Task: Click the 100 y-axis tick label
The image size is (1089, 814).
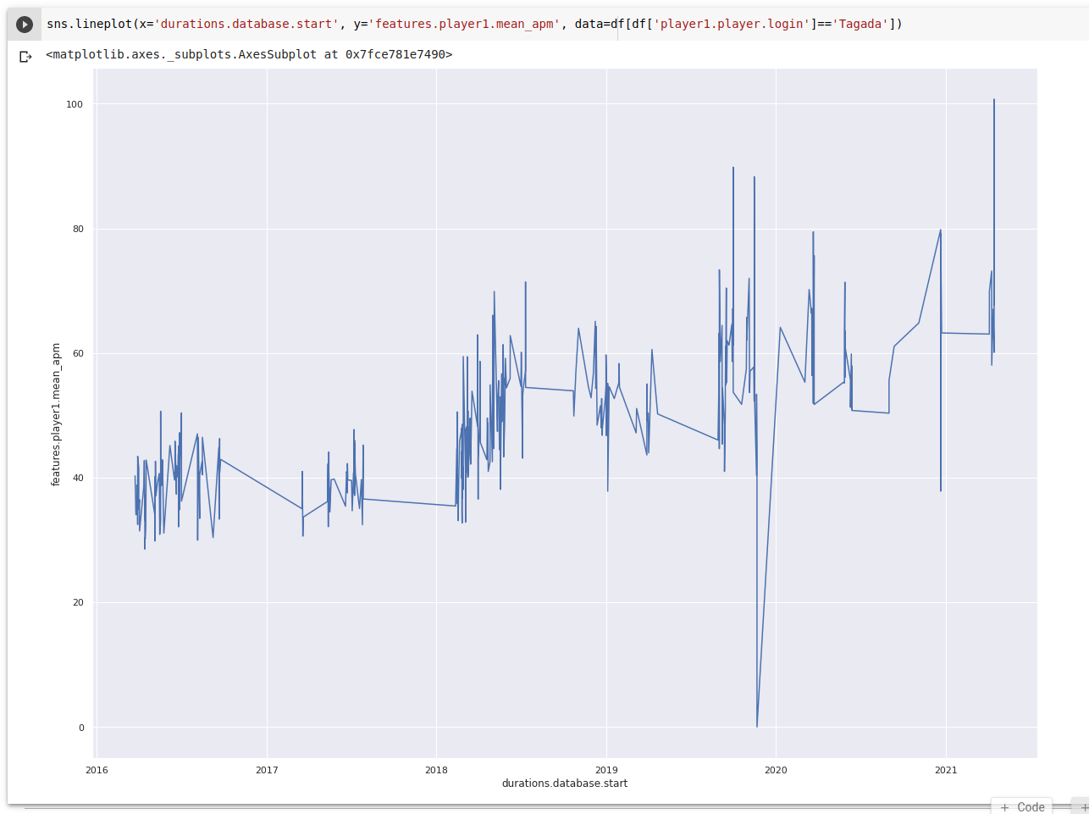Action: pyautogui.click(x=75, y=104)
